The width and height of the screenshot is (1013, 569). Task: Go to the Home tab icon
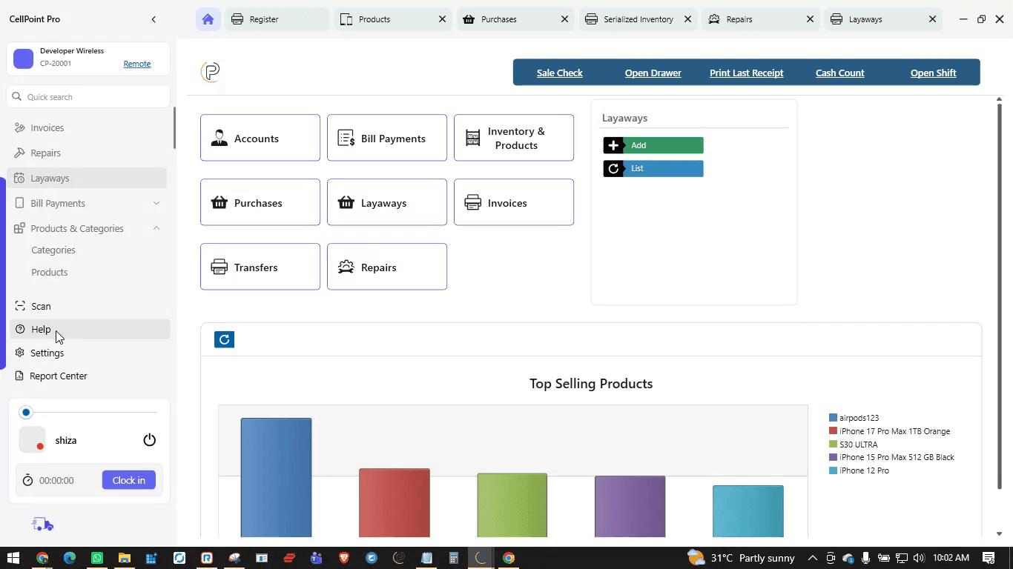point(208,19)
